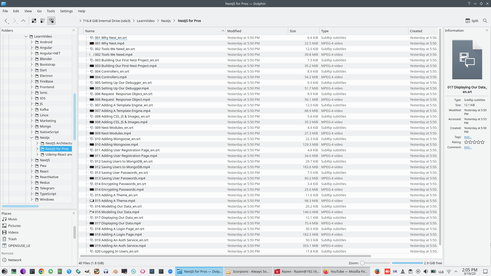The height and width of the screenshot is (276, 491).
Task: Expand the TypeScript folder node
Action: 32,194
